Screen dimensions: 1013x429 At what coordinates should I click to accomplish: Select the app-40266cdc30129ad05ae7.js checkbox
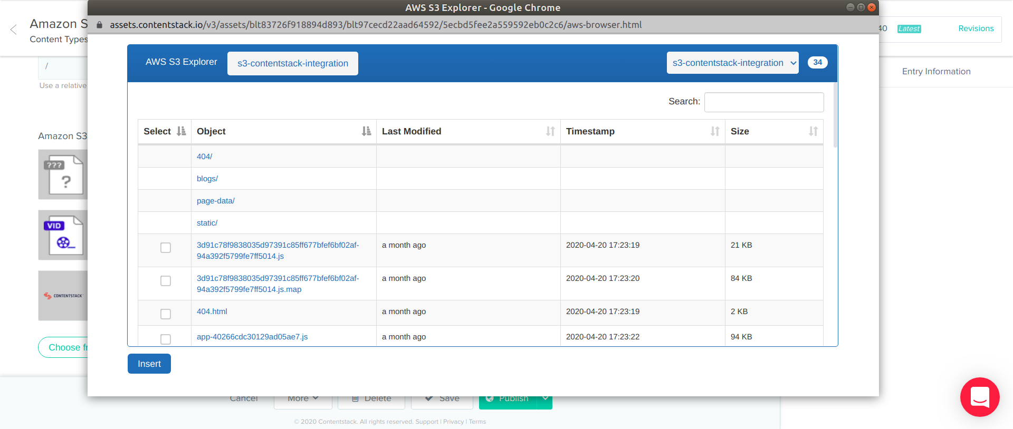tap(166, 339)
